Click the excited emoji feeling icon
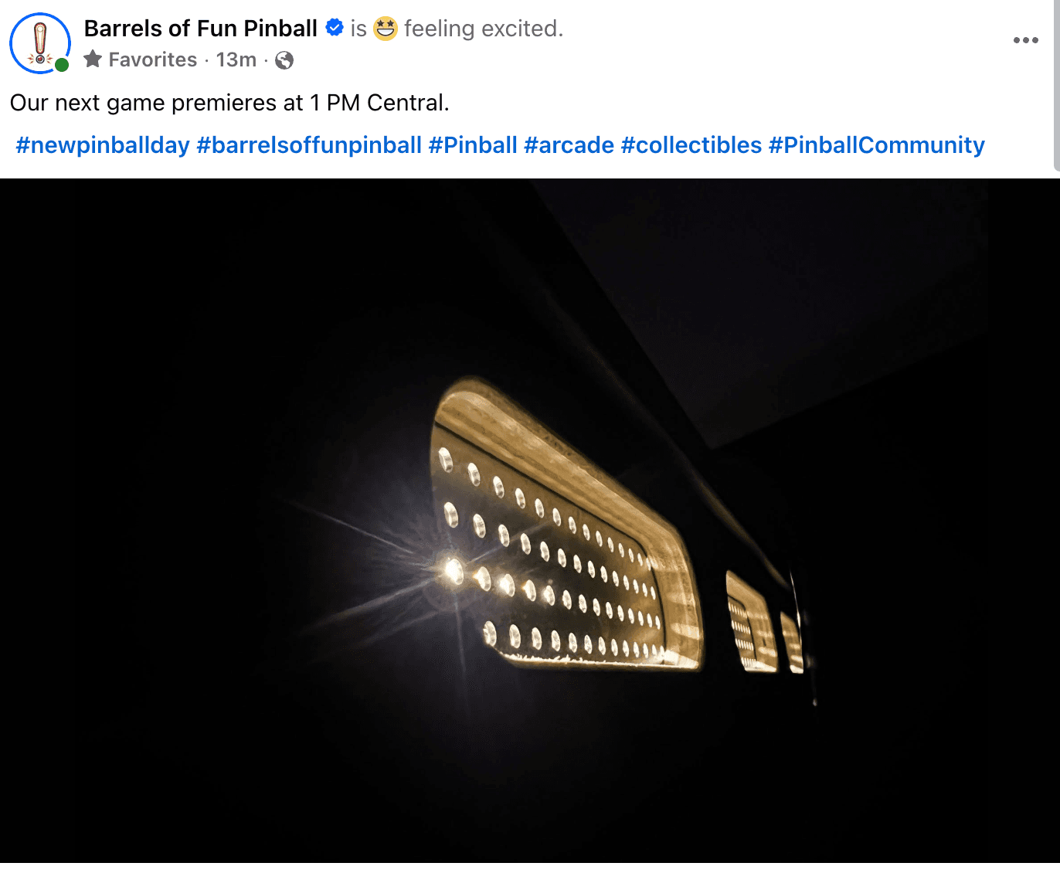The width and height of the screenshot is (1060, 873). pyautogui.click(x=385, y=29)
